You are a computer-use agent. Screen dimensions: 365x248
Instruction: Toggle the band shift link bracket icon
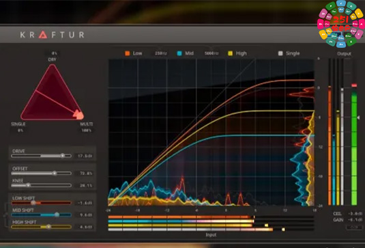tap(6, 215)
